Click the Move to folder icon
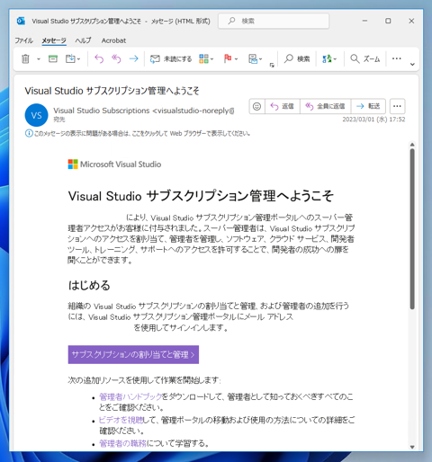The image size is (432, 462). click(x=70, y=58)
